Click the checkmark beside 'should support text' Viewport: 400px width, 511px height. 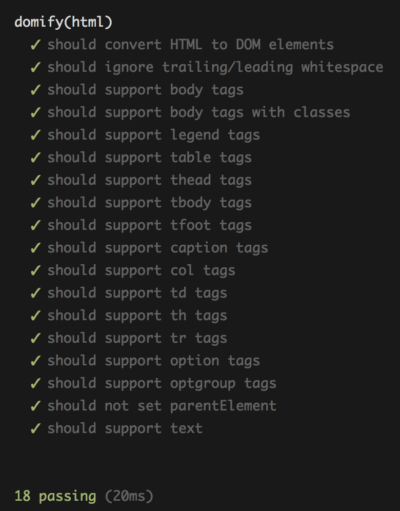35,428
